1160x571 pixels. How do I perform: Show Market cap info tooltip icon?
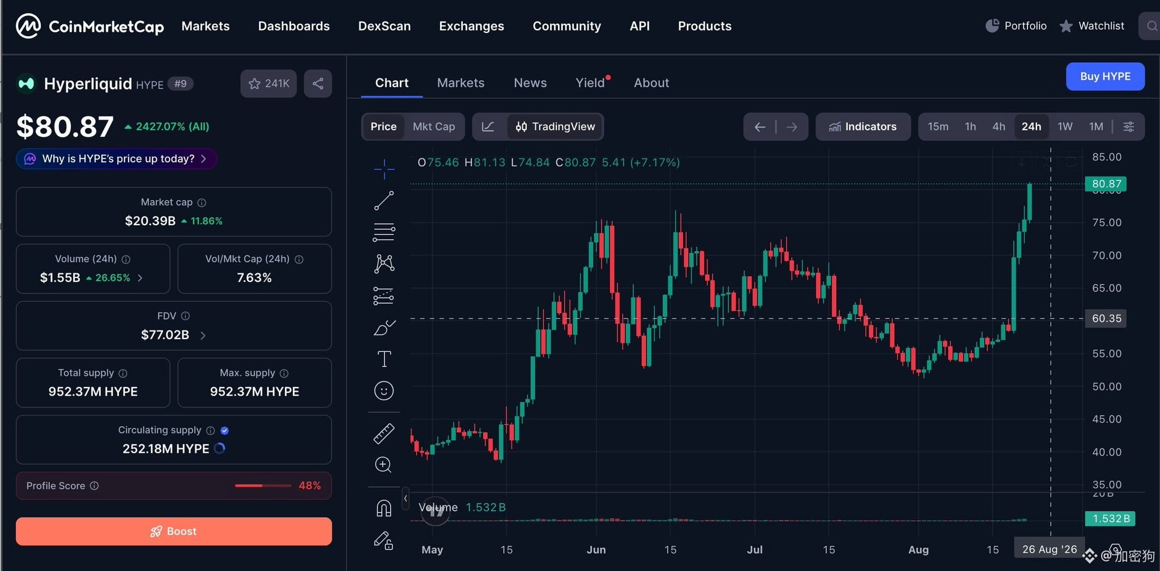tap(202, 203)
